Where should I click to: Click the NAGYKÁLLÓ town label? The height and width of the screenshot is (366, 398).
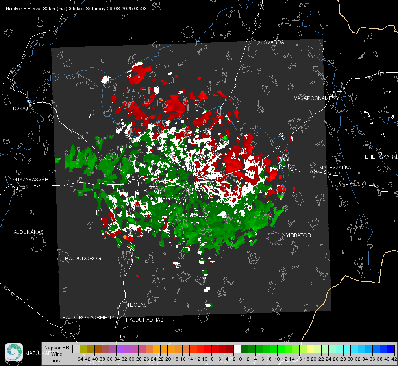(193, 215)
